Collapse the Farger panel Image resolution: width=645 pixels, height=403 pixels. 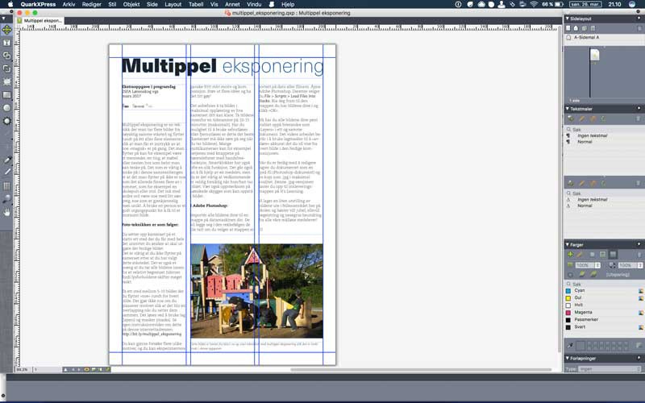coord(568,245)
